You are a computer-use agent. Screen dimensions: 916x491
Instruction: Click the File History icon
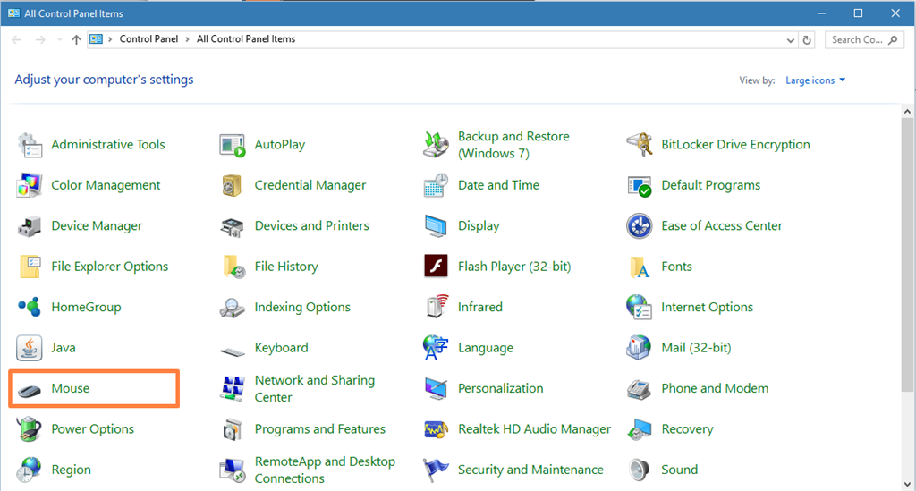(233, 267)
